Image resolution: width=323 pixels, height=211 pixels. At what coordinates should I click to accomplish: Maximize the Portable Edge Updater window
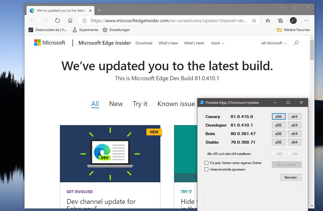click(288, 102)
